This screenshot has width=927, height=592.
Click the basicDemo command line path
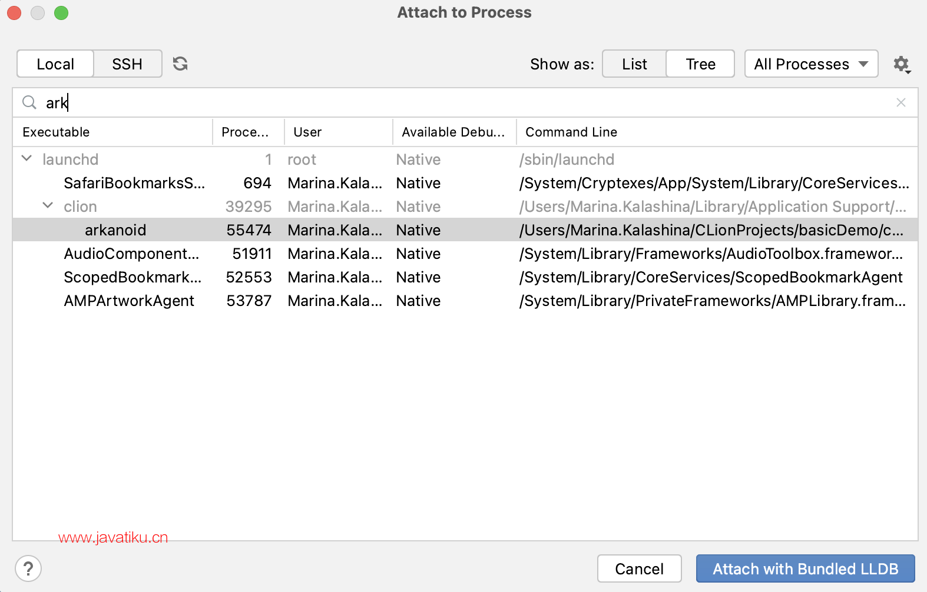(711, 230)
